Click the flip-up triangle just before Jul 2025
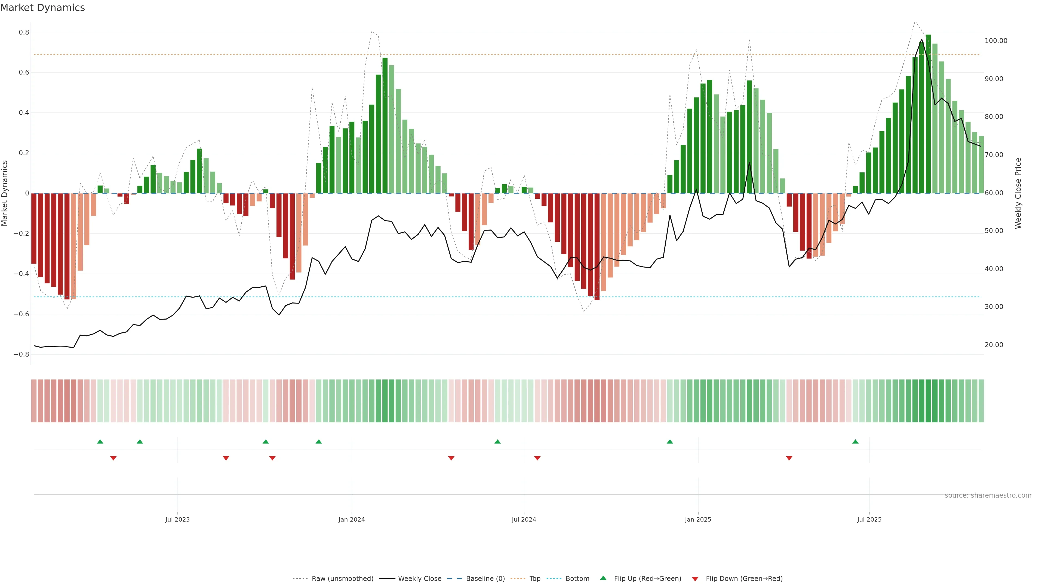The image size is (1045, 588). pos(855,442)
